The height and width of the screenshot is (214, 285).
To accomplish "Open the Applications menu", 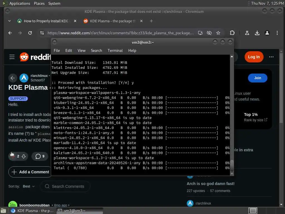I will point(20,3).
